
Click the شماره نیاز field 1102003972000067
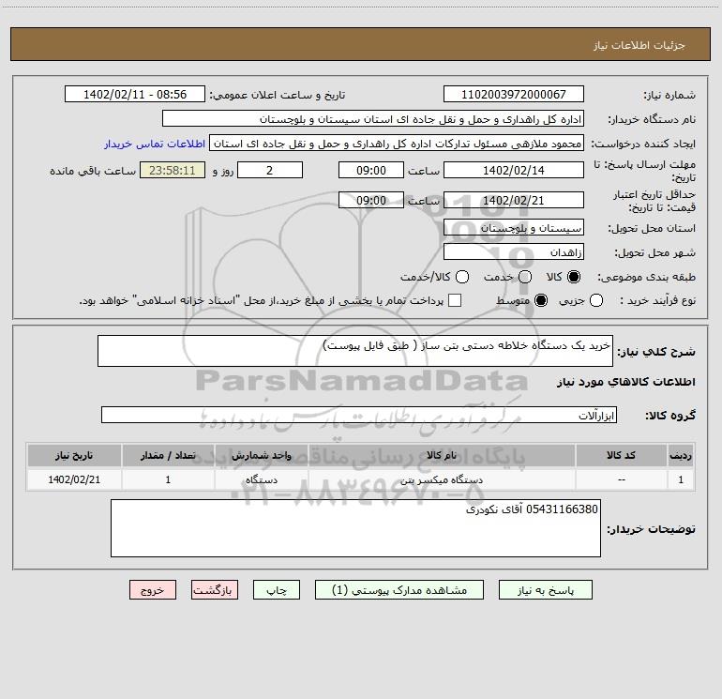(x=514, y=94)
